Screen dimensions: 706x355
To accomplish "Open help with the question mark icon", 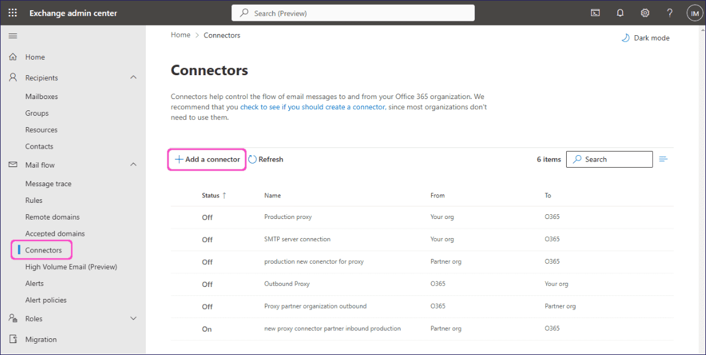I will coord(670,13).
